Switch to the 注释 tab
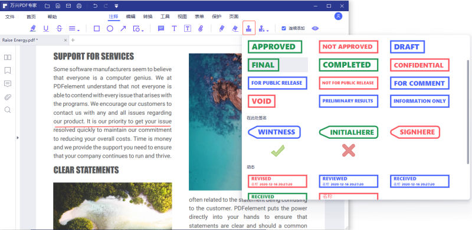This screenshot has width=472, height=230. click(x=113, y=16)
